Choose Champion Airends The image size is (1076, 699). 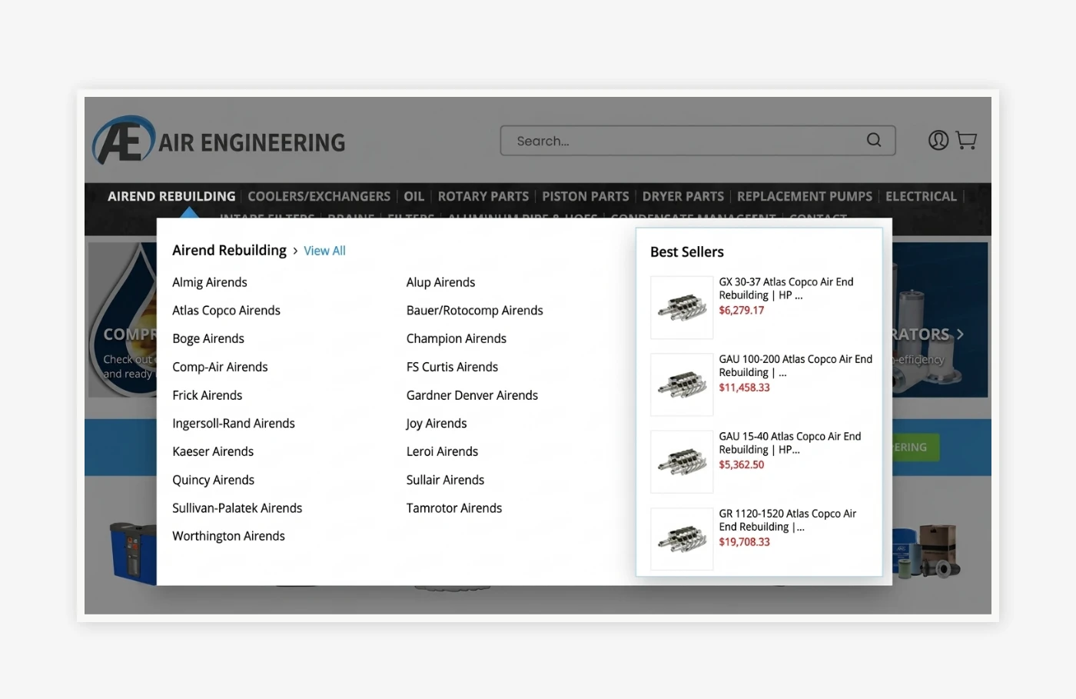(457, 338)
